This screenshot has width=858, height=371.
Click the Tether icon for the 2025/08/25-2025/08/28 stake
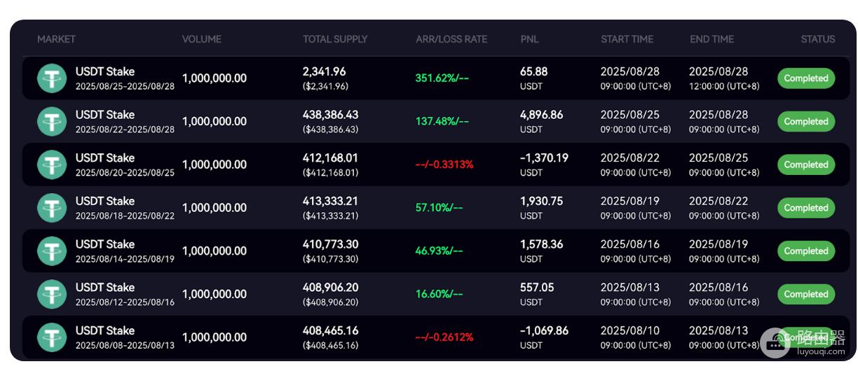tap(52, 78)
